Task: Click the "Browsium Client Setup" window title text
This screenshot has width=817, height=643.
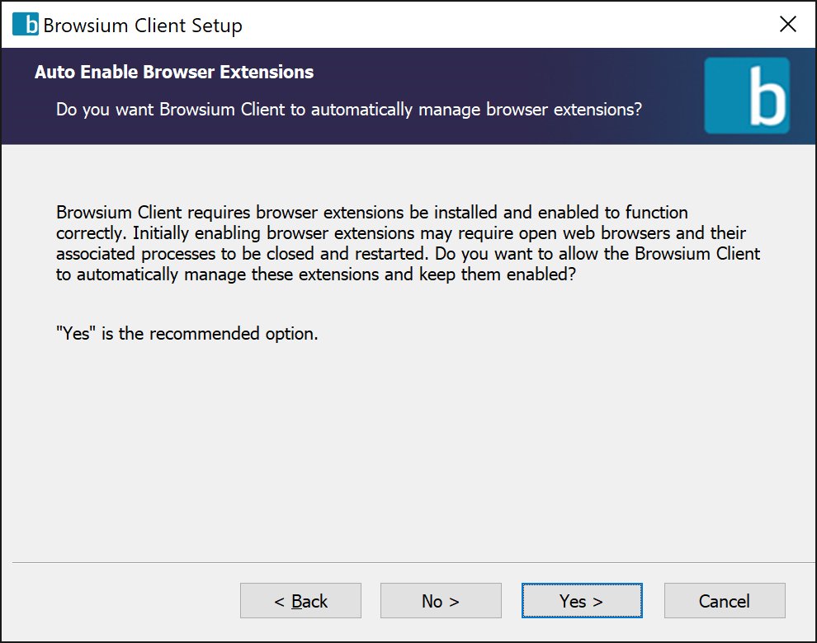Action: pyautogui.click(x=143, y=26)
